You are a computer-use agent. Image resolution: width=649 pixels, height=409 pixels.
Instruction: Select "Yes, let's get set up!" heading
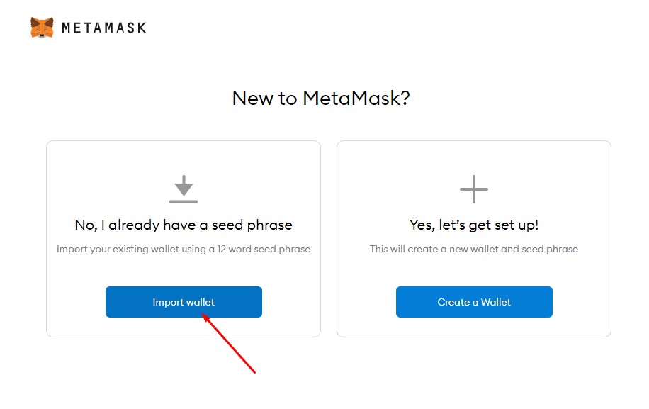click(474, 225)
